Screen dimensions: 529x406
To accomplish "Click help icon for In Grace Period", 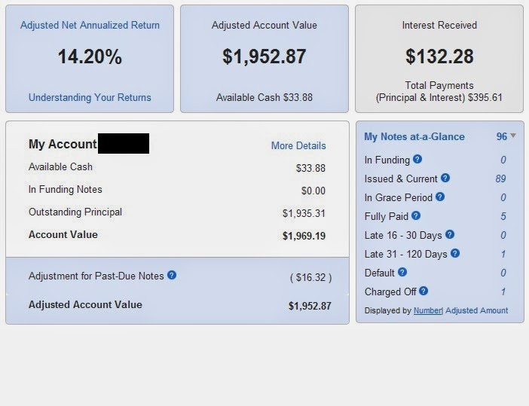I will (440, 197).
